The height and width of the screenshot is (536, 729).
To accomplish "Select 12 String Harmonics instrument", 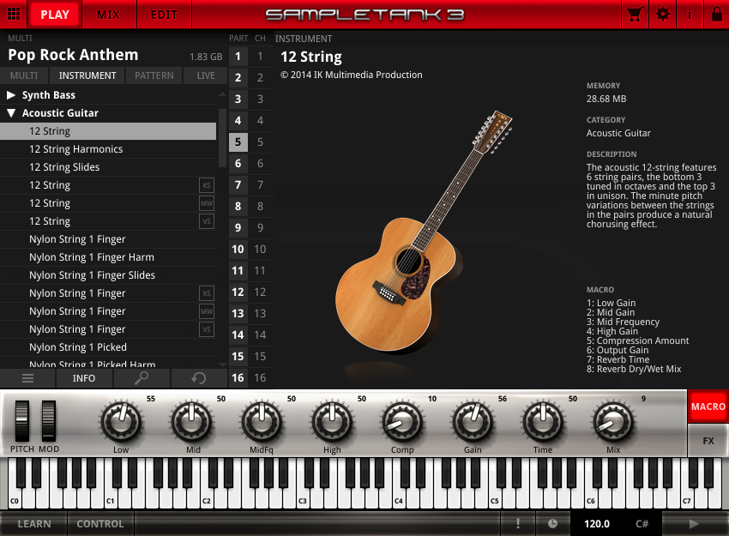I will tap(108, 149).
